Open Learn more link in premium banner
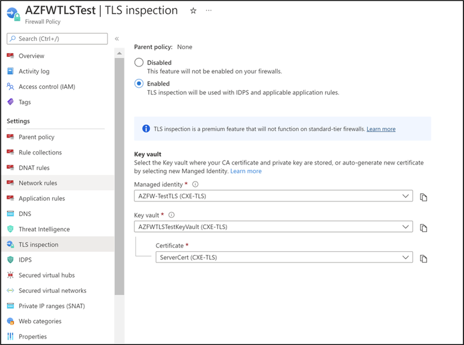This screenshot has width=464, height=345. (381, 129)
